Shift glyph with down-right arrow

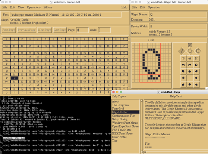(x=196, y=84)
